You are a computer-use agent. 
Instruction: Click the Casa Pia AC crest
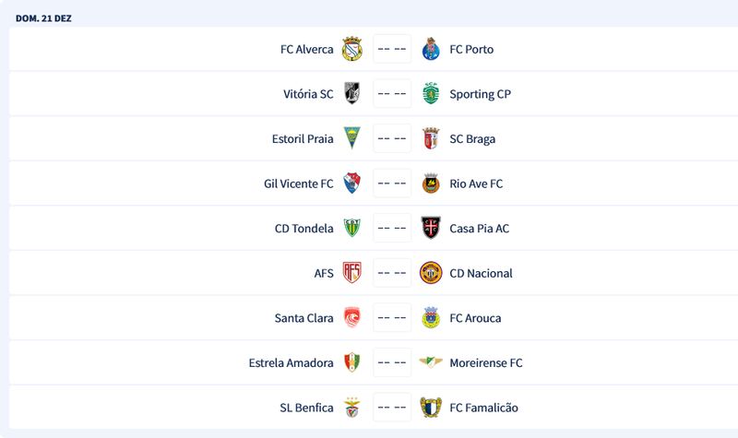point(430,228)
